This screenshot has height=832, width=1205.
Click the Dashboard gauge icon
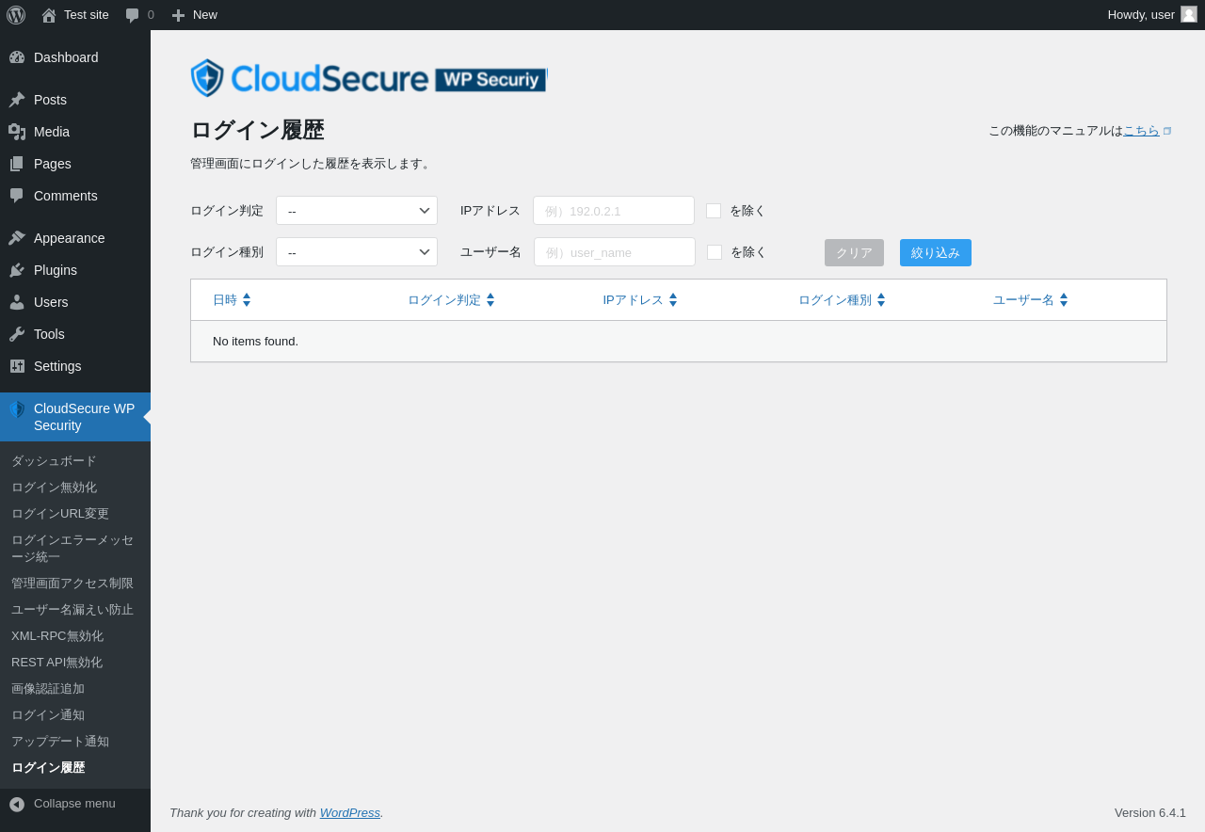pyautogui.click(x=17, y=57)
